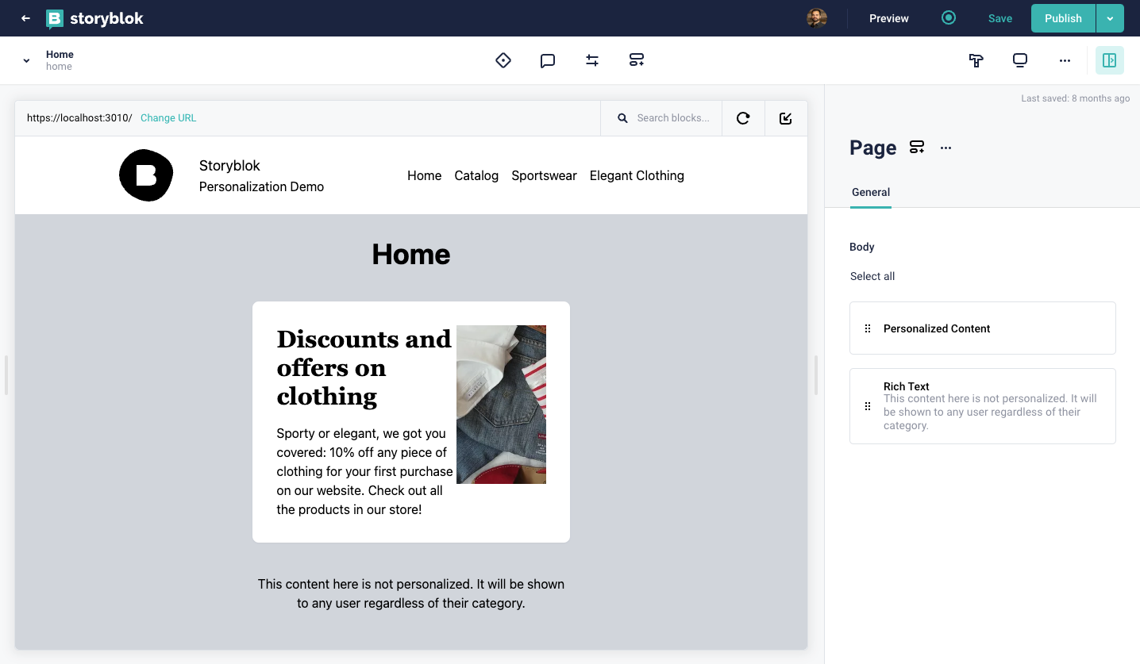Click Select all under Body
The width and height of the screenshot is (1140, 664).
(x=872, y=276)
